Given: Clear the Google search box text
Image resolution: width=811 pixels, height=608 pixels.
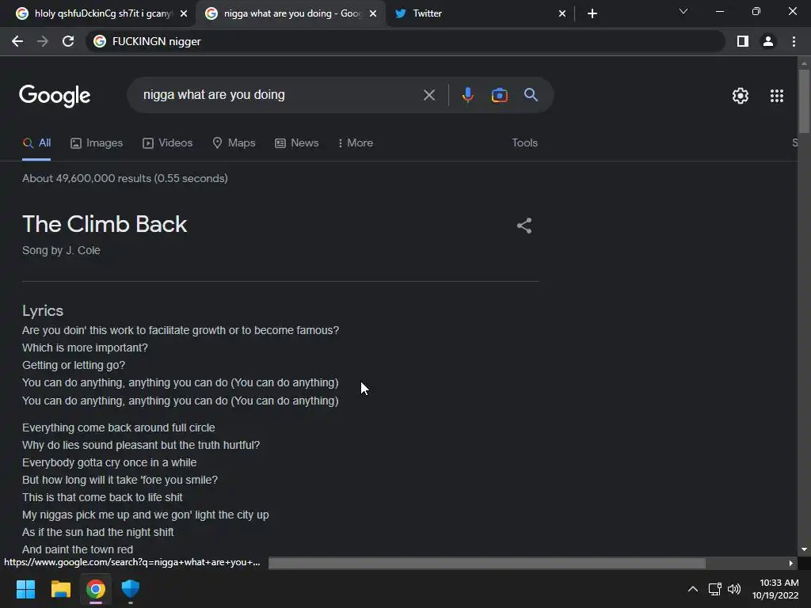Looking at the screenshot, I should click(x=428, y=95).
